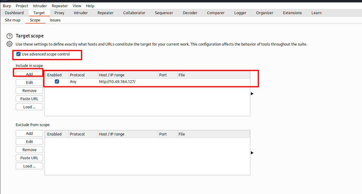The width and height of the screenshot is (362, 194).
Task: Click the Target scope help question-mark icon
Action: click(x=10, y=36)
